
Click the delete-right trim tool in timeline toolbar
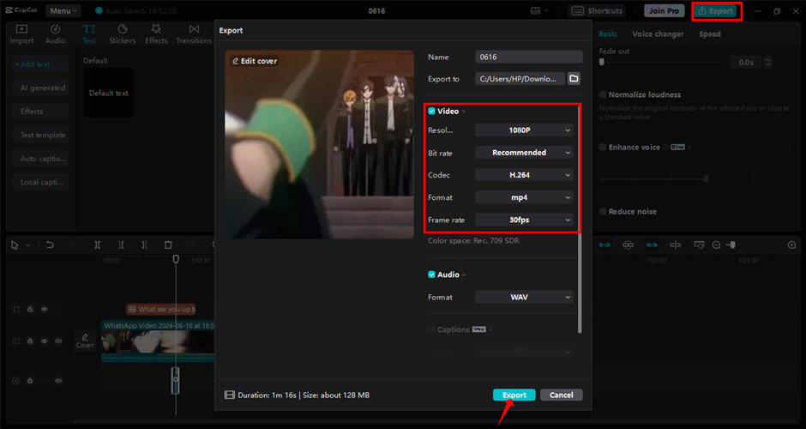click(x=144, y=245)
